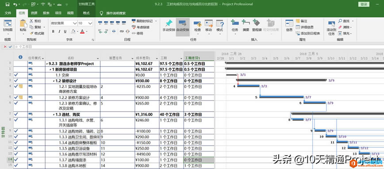Select the Manual Schedule (手动安排) pushpin icon
Screen dimensions: 384x169
169,23
